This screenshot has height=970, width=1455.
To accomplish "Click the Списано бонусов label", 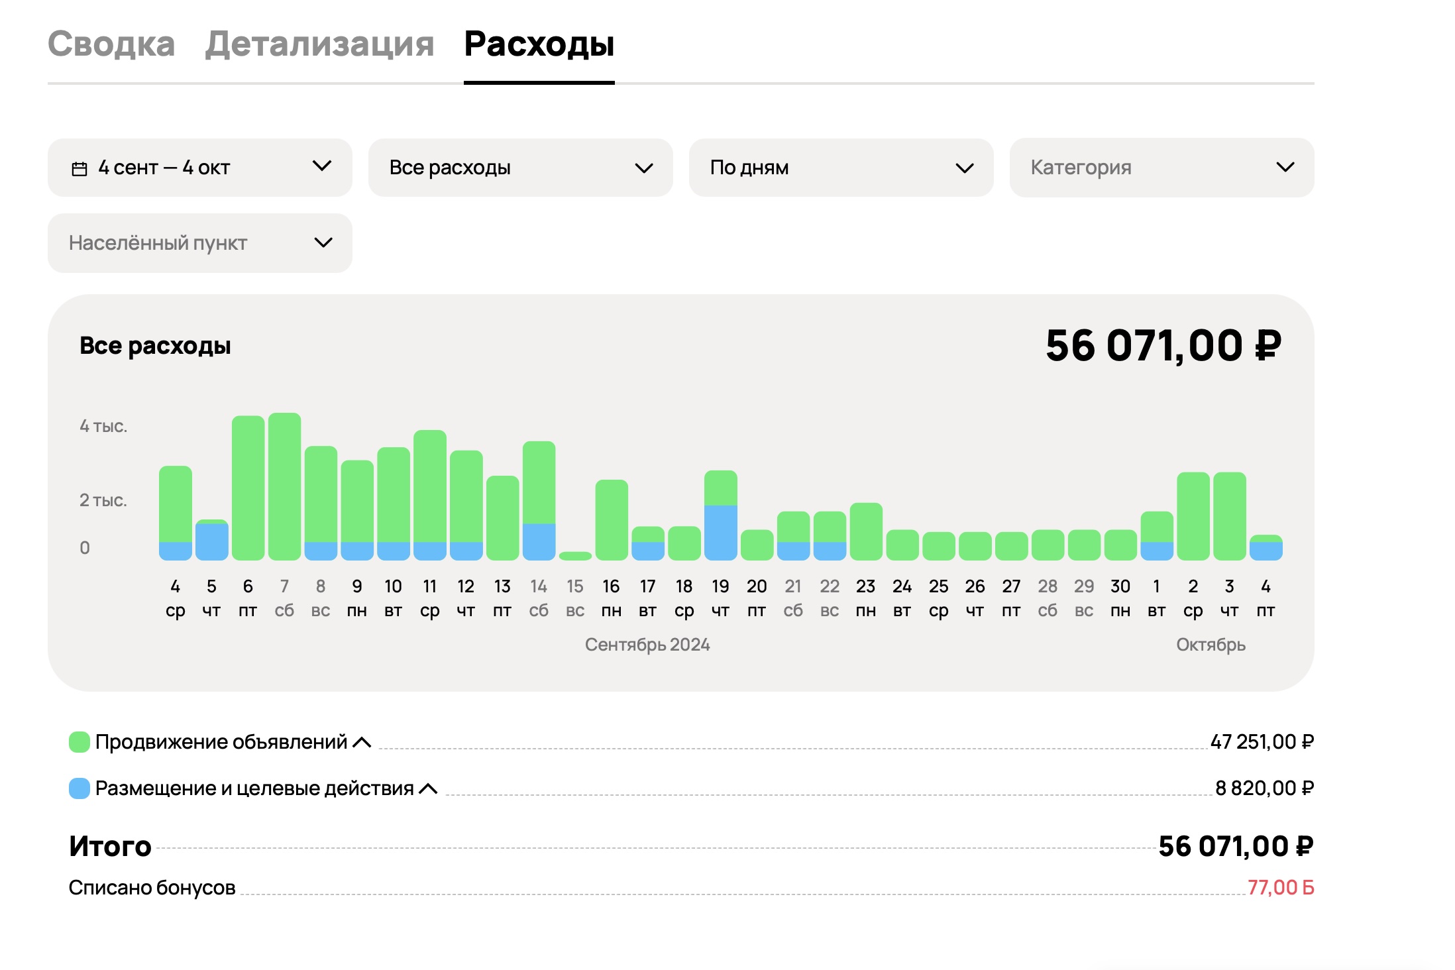I will pyautogui.click(x=152, y=888).
